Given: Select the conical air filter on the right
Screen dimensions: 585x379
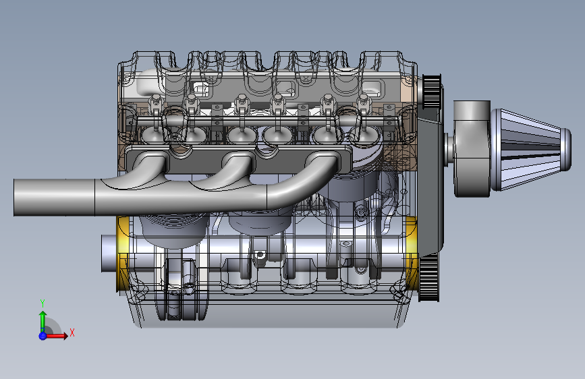Looking at the screenshot, I should point(530,150).
